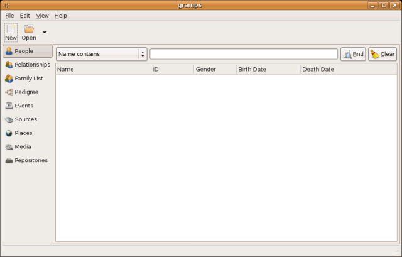This screenshot has height=257, width=402.
Task: Open the Relationships view
Action: 27,65
